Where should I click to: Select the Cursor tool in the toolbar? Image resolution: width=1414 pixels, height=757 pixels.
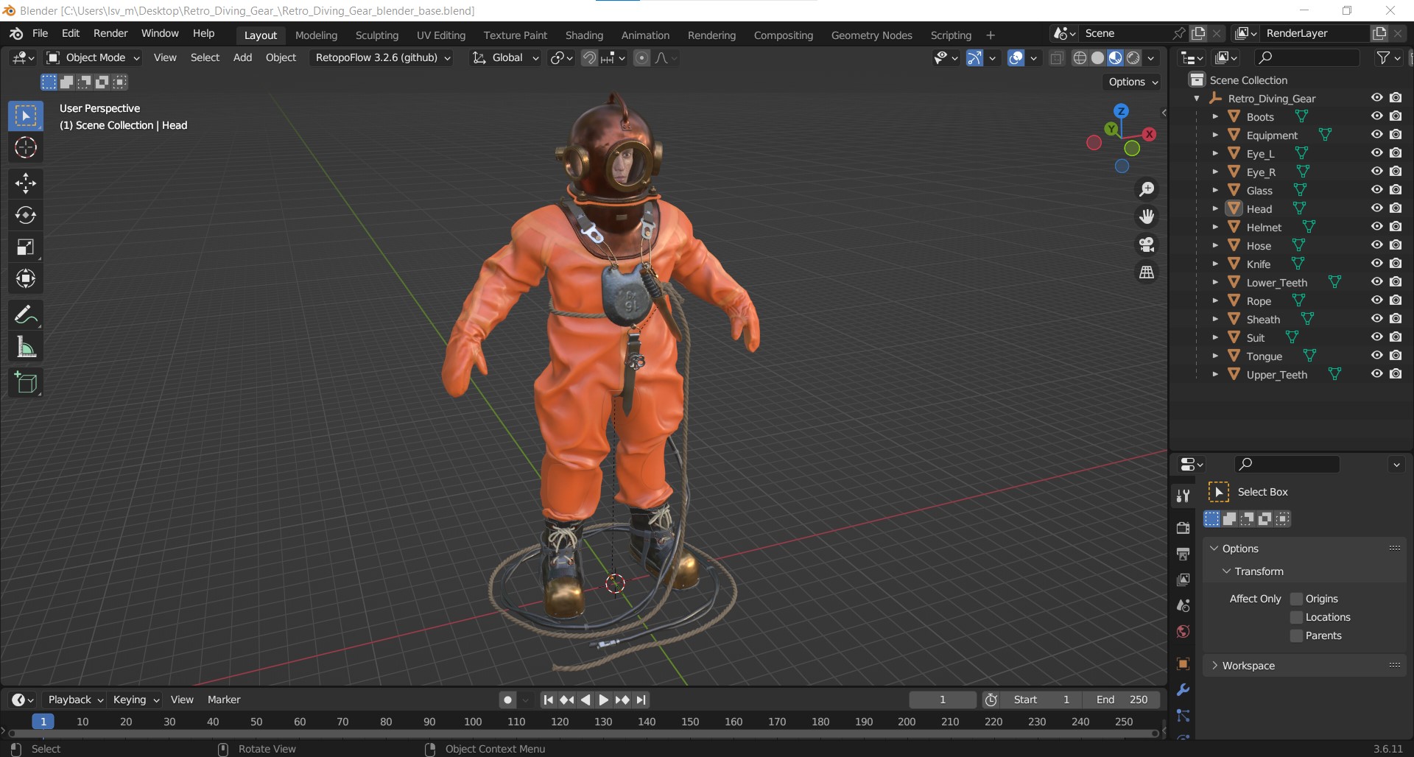[x=26, y=148]
